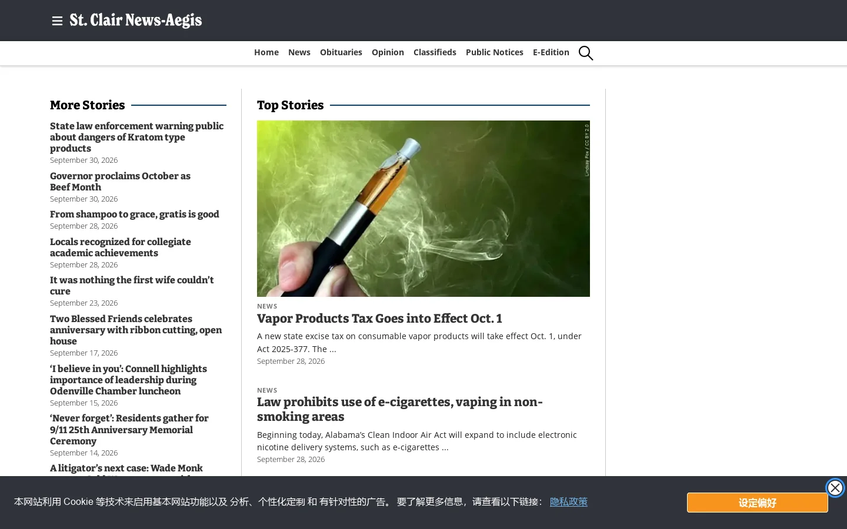
Task: Open the Connell Odenville Chamber luncheon story
Action: click(128, 380)
